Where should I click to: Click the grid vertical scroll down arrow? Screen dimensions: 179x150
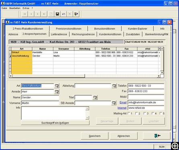[x=162, y=72]
